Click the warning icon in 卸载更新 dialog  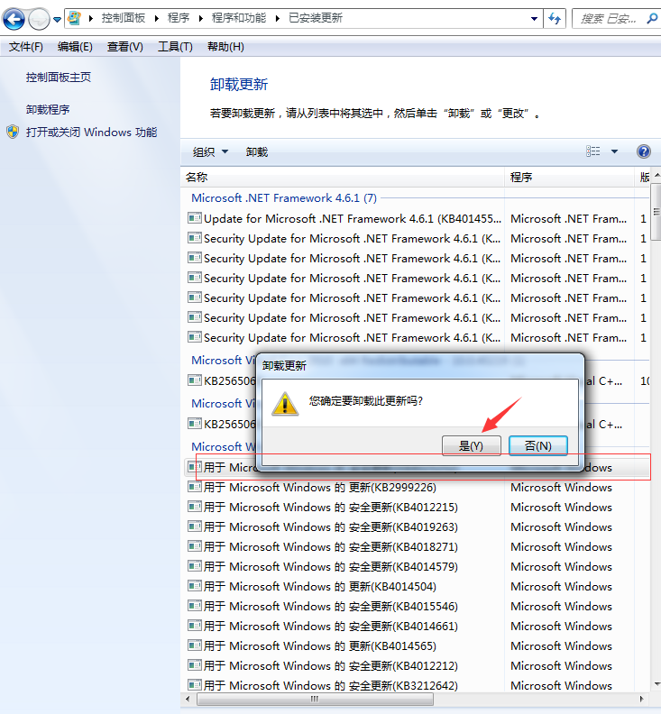pos(285,404)
